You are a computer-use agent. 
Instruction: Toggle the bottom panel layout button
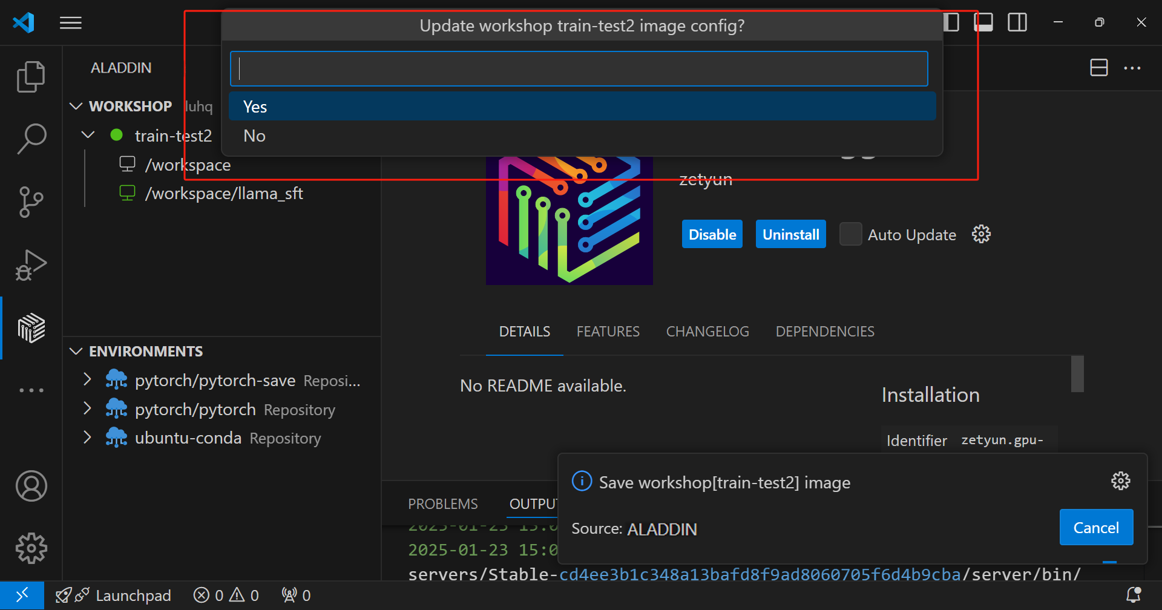point(983,23)
